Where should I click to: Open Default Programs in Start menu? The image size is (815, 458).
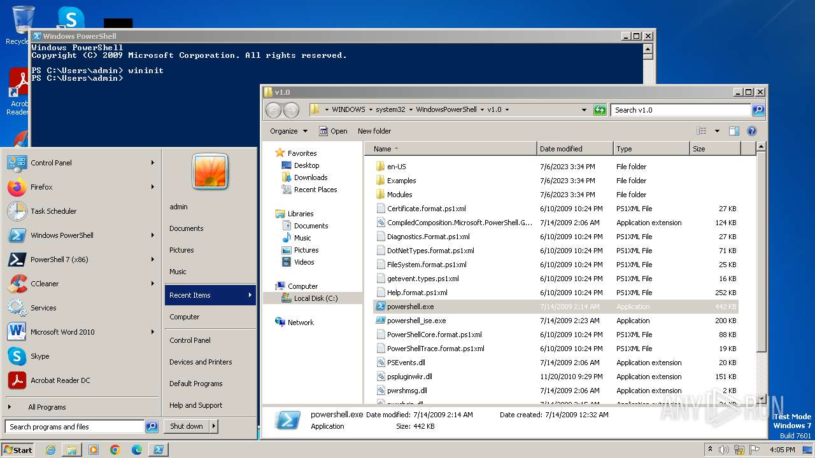pyautogui.click(x=195, y=384)
